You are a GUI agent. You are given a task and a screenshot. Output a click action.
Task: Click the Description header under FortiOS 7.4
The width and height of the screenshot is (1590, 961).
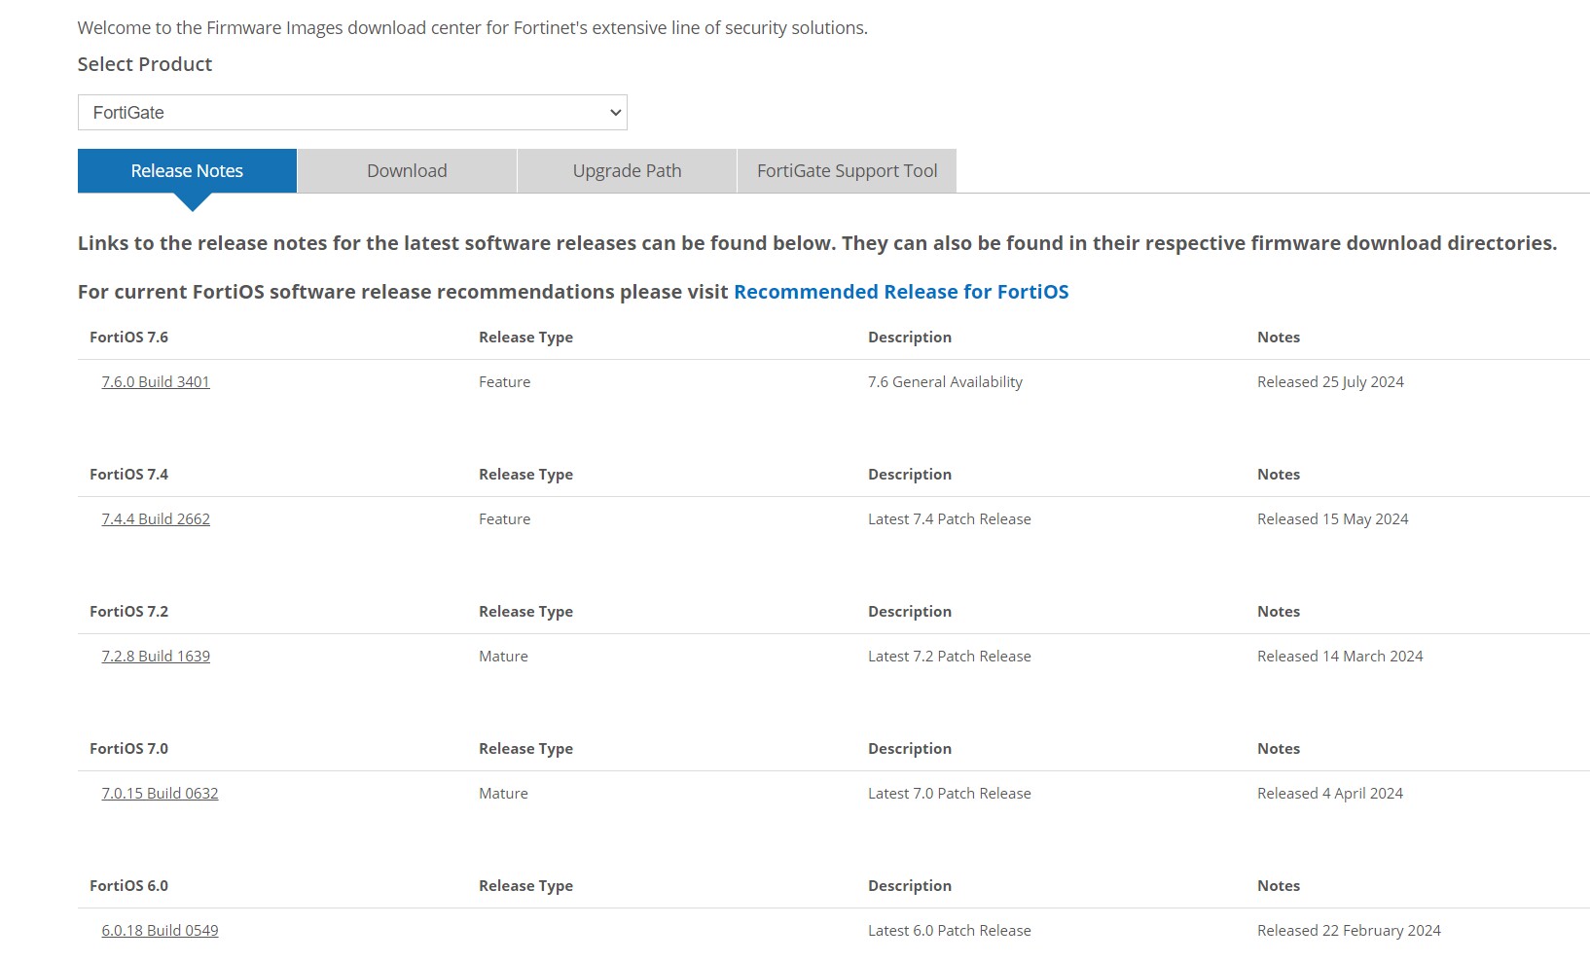[x=910, y=475]
